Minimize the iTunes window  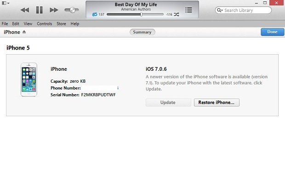pyautogui.click(x=256, y=3)
